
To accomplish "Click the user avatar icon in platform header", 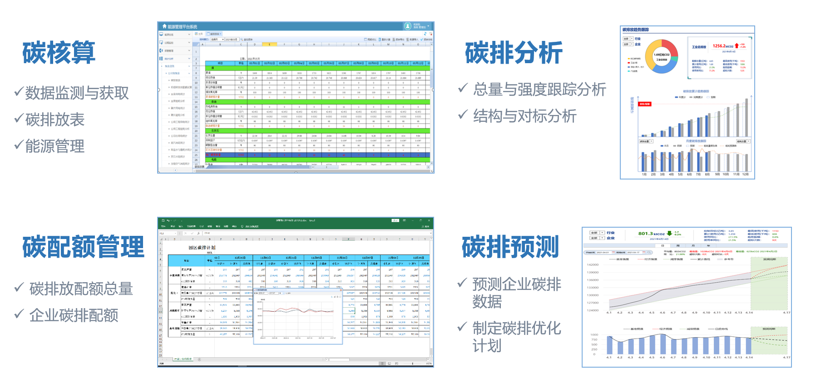I will coord(407,26).
